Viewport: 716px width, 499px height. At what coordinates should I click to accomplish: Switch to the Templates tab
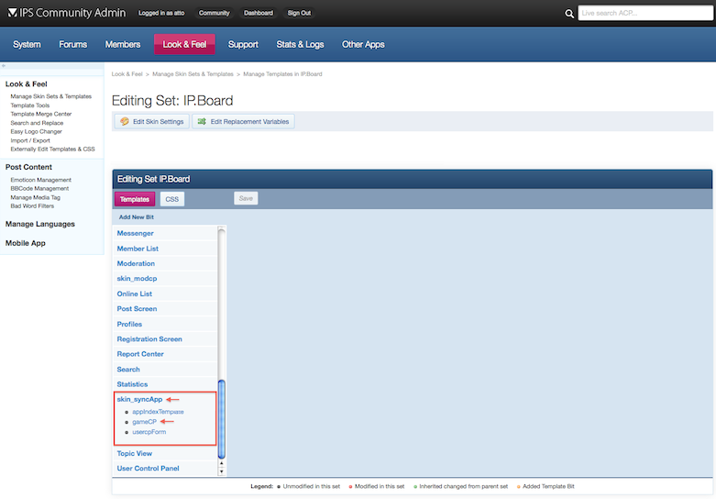(x=135, y=199)
